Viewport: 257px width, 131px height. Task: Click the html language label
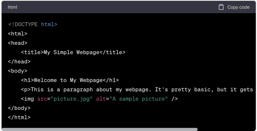point(13,7)
